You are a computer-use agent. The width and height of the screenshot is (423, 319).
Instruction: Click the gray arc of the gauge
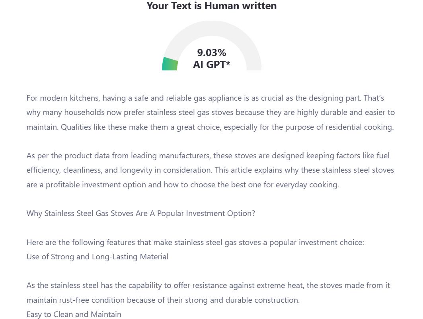(x=239, y=36)
